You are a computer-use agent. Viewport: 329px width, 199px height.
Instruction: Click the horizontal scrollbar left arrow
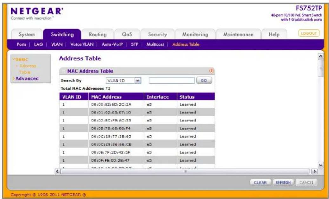[57, 171]
